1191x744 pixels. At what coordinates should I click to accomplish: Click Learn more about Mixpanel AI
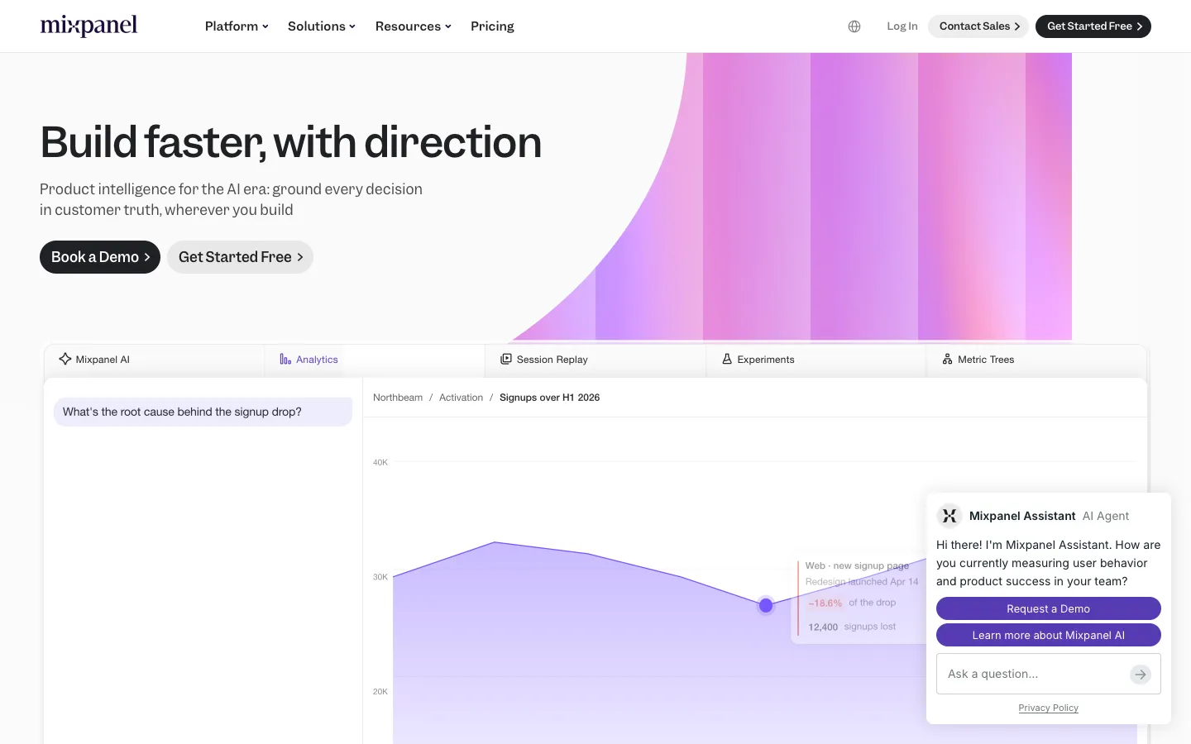[1048, 635]
